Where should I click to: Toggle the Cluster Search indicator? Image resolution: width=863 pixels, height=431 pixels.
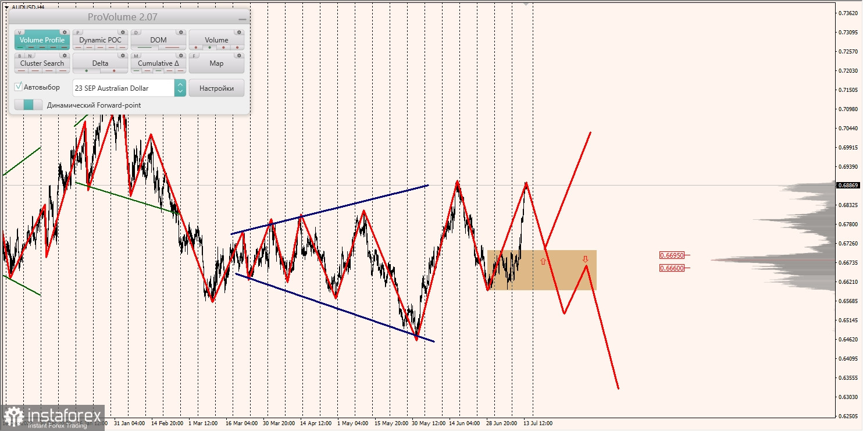pos(42,63)
